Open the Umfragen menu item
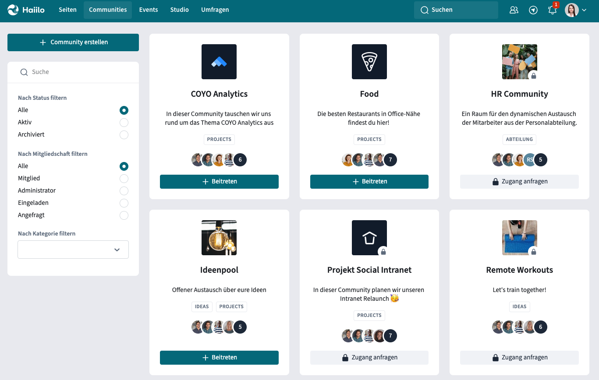Screen dimensions: 599x380 coord(215,10)
